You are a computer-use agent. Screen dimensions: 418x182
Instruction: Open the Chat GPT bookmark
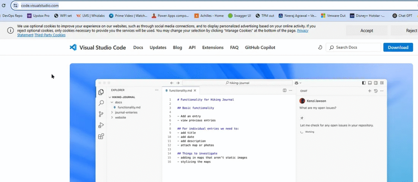(402, 16)
